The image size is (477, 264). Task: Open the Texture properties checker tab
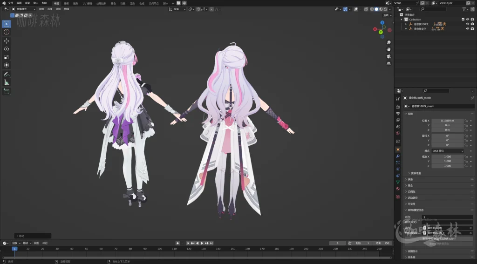398,197
